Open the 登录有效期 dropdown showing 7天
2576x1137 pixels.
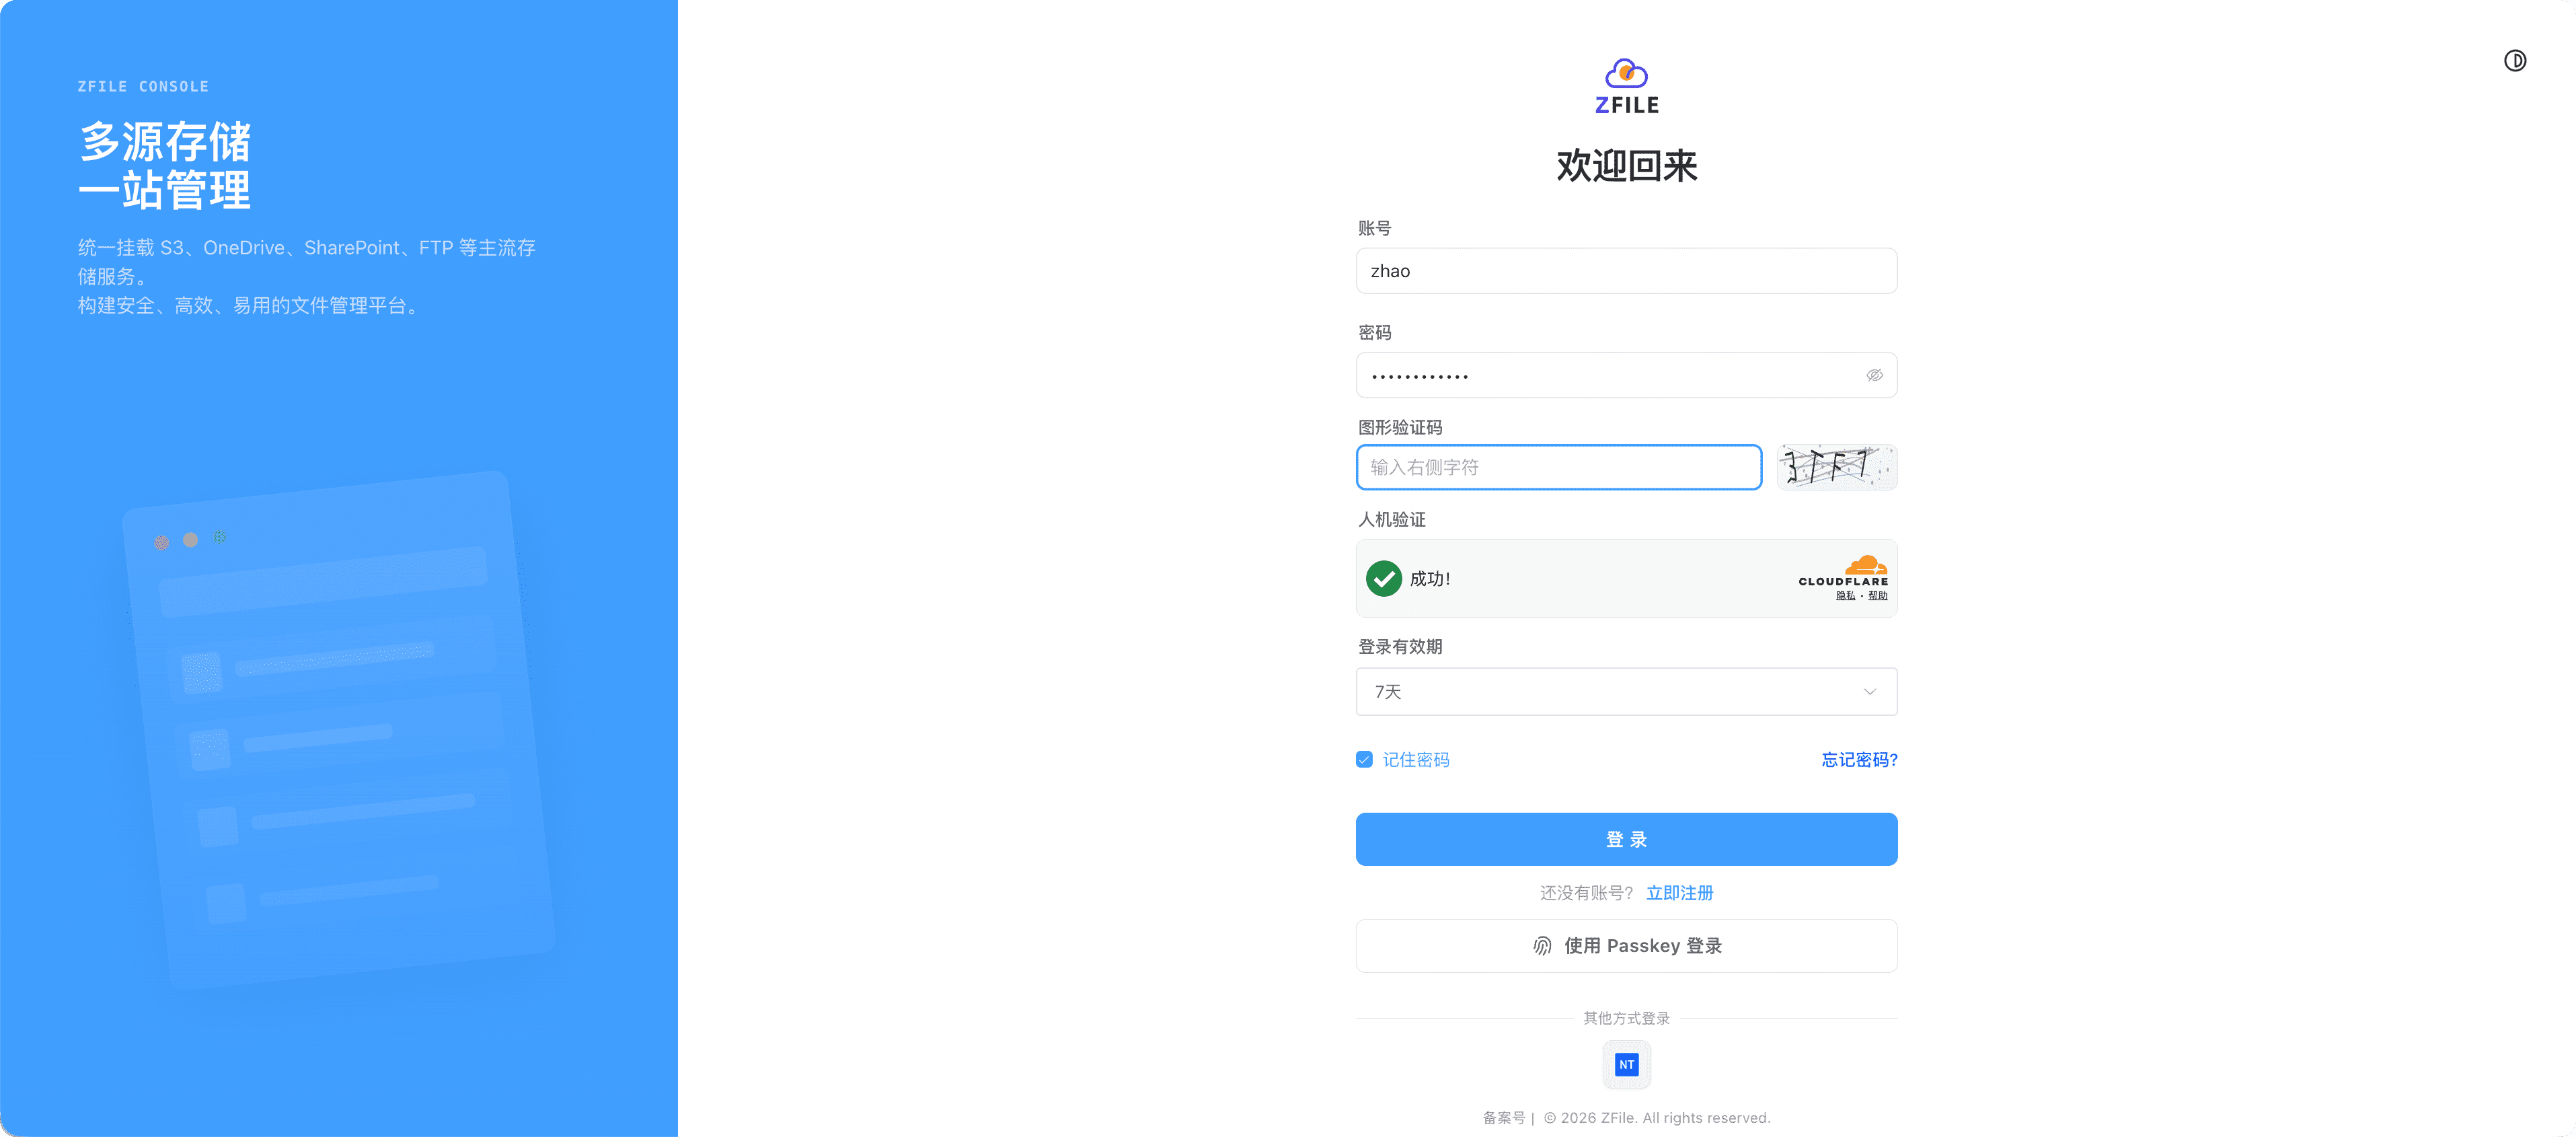pos(1626,691)
